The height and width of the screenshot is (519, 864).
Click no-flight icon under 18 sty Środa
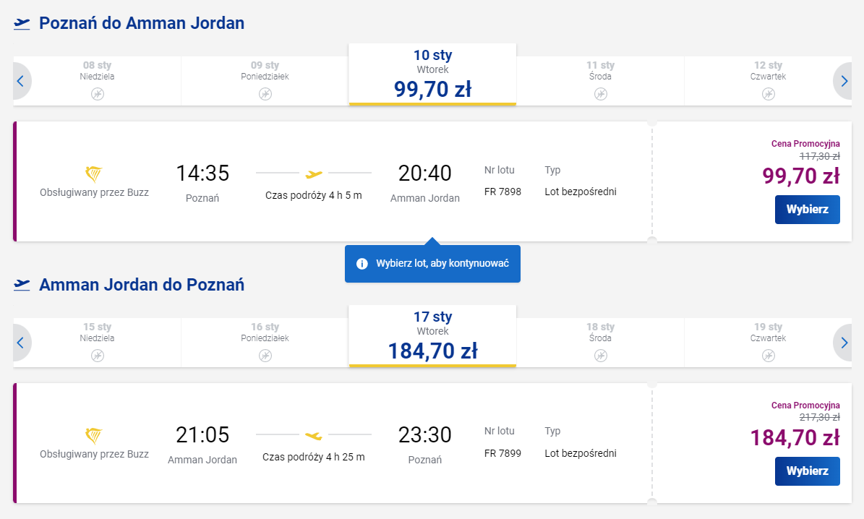click(601, 356)
